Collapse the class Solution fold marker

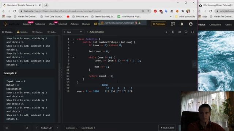tap(73, 39)
